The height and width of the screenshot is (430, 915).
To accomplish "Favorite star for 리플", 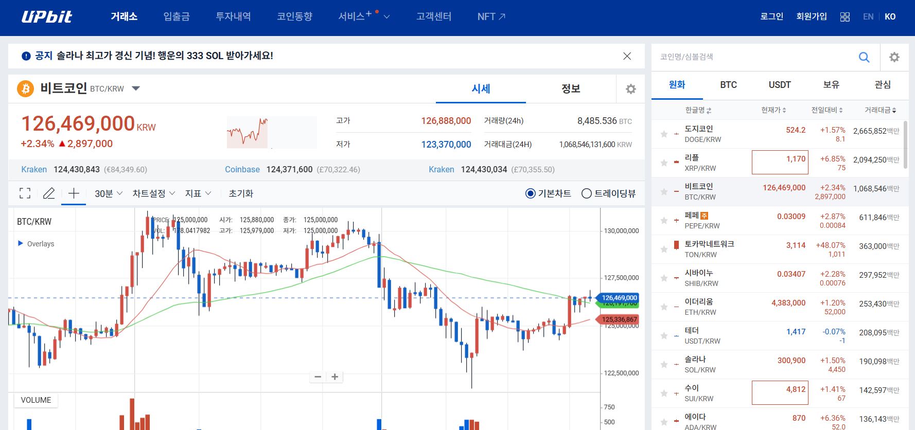I will [x=664, y=163].
